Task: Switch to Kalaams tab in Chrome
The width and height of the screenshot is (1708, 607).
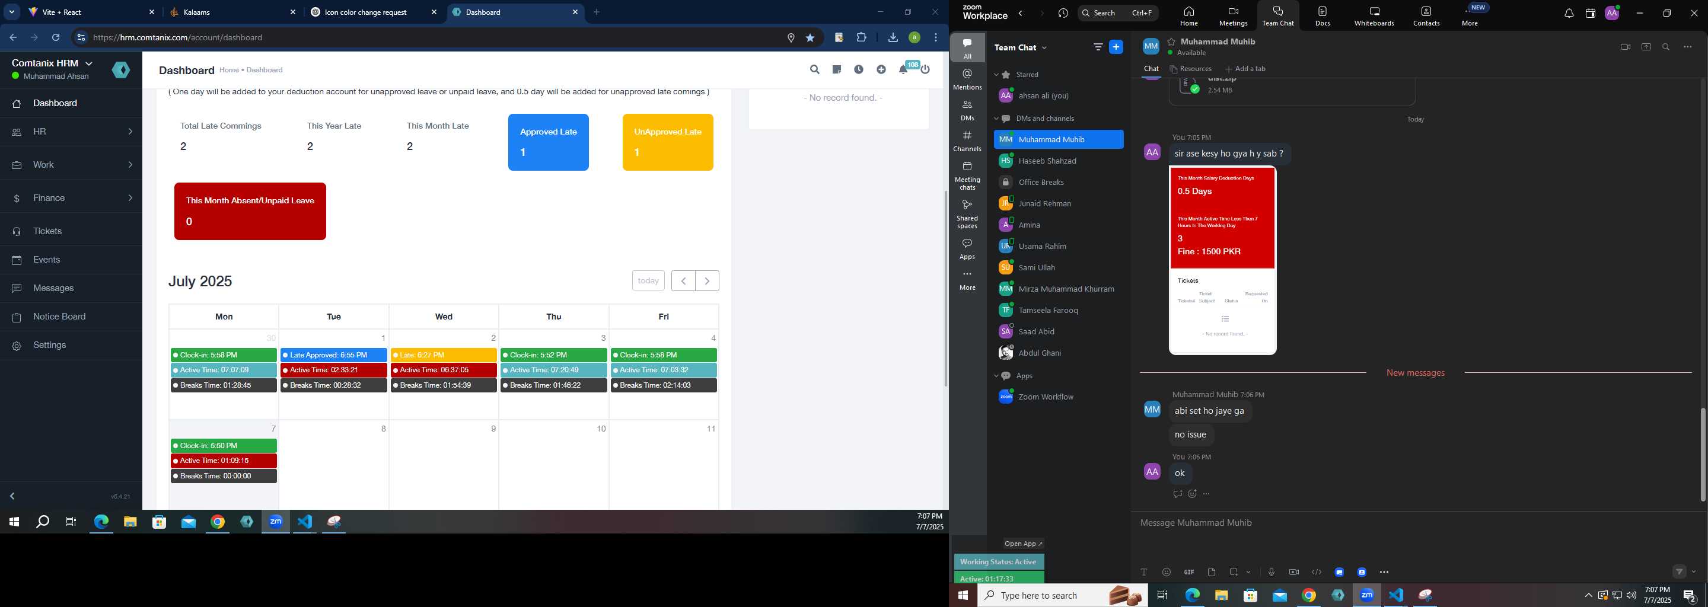Action: coord(232,12)
